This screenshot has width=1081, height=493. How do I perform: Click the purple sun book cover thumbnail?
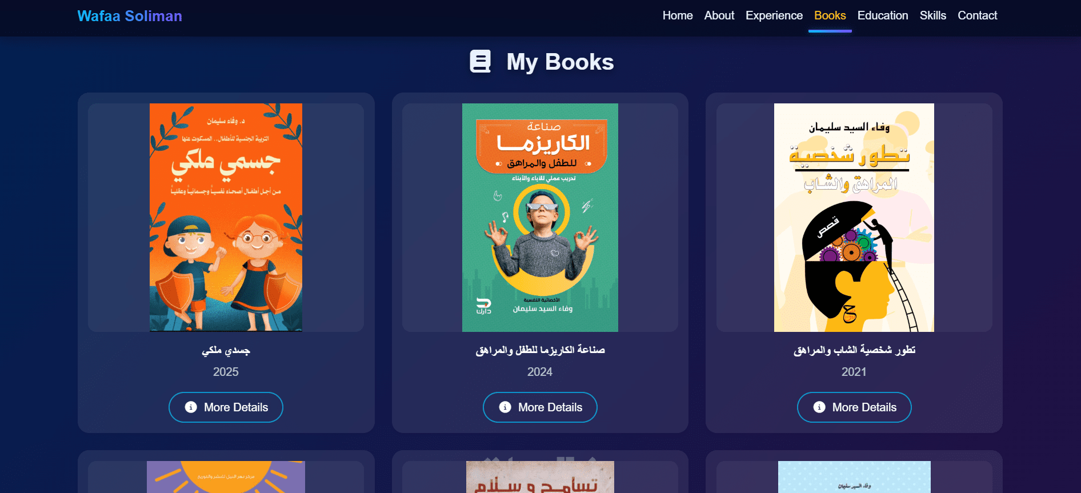(x=226, y=477)
